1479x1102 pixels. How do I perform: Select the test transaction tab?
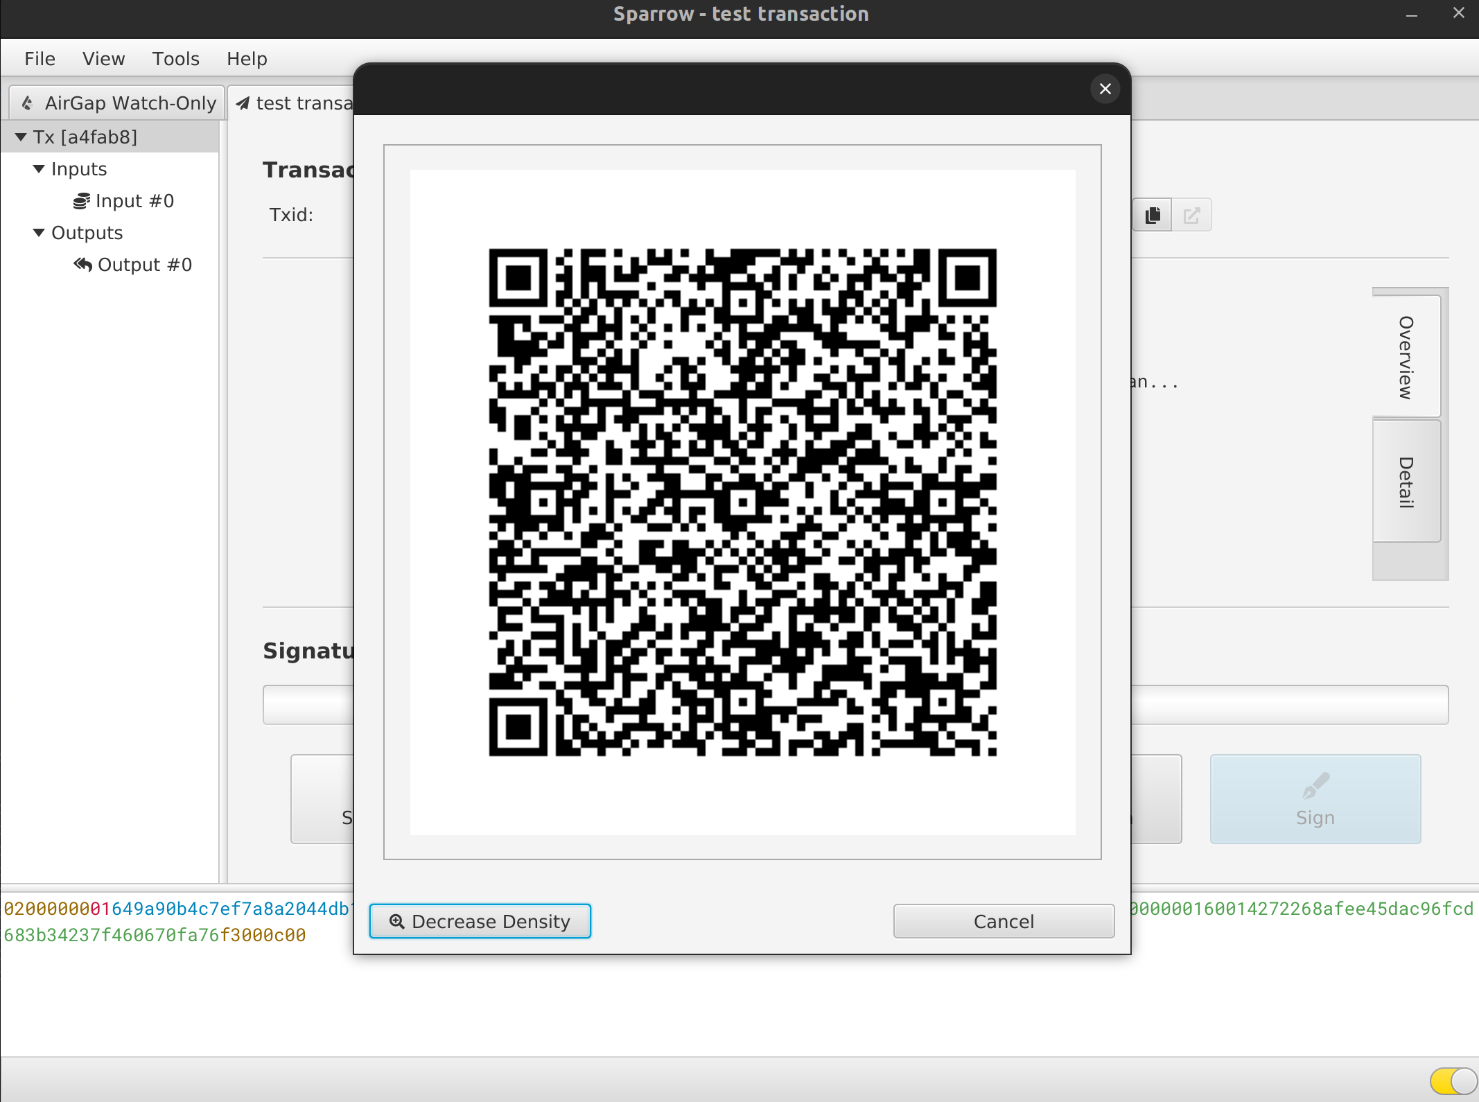[291, 103]
